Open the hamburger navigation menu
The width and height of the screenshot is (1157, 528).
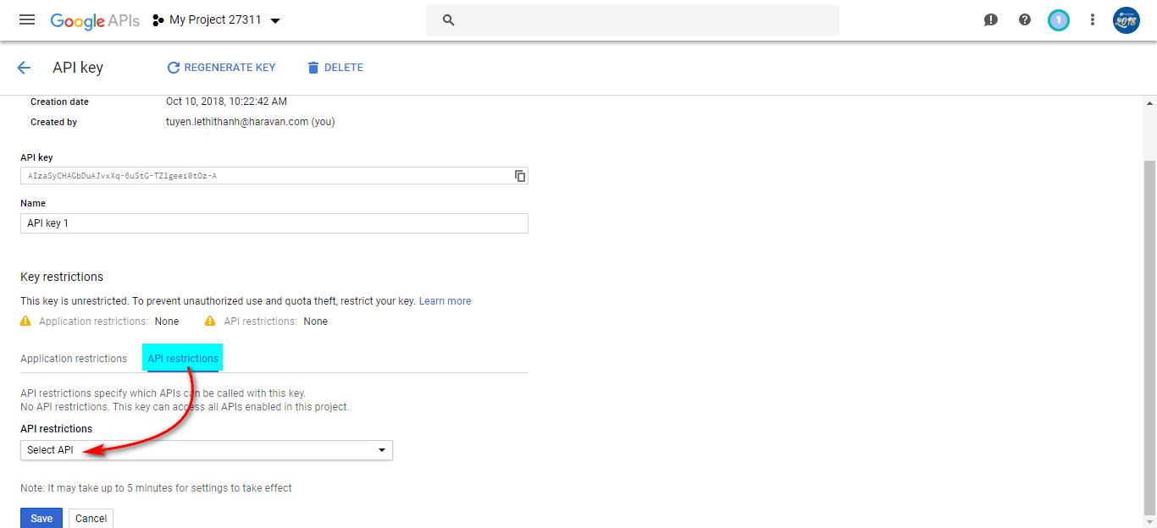tap(27, 19)
